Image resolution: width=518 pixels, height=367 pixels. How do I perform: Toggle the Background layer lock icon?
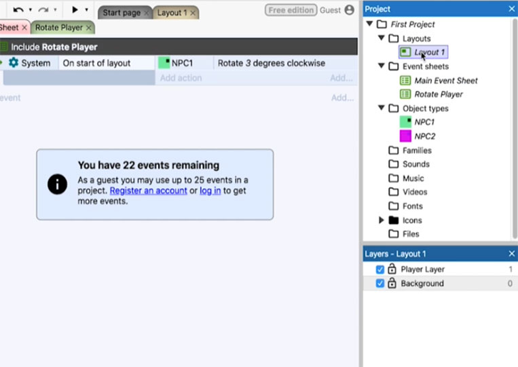tap(392, 283)
